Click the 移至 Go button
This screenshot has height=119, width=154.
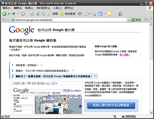(x=136, y=20)
